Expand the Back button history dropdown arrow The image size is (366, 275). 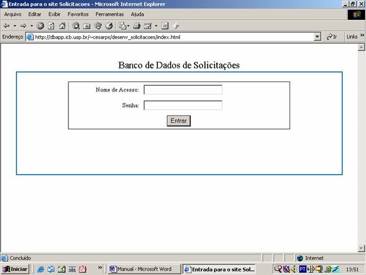15,26
